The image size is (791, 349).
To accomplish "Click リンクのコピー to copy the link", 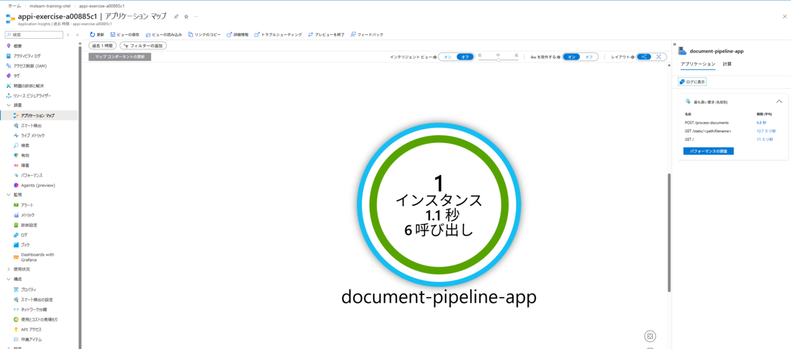I will (204, 34).
